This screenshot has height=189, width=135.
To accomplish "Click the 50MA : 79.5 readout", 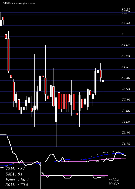I will tap(17, 185).
